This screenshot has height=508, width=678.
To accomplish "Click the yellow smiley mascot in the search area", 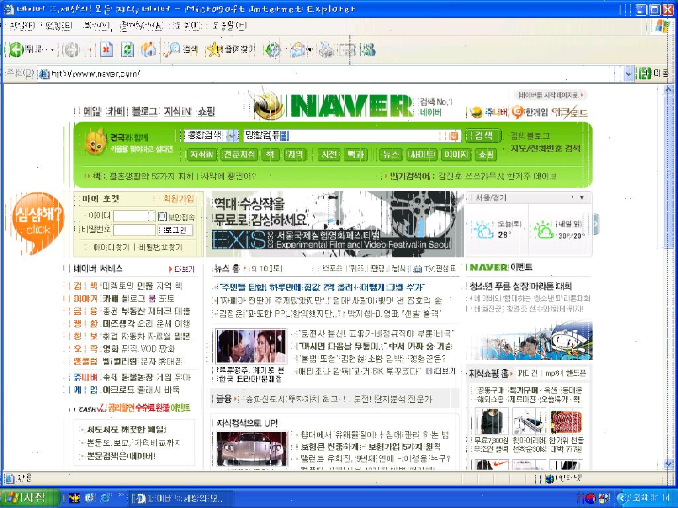I will tap(95, 142).
